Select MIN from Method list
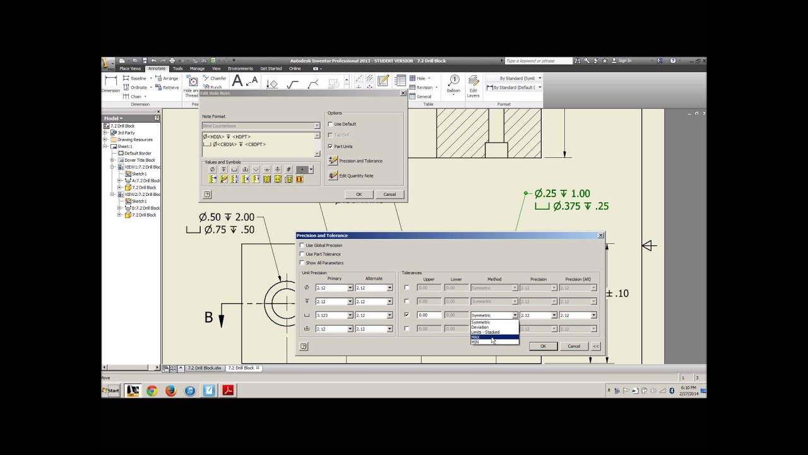The image size is (808, 455). 494,342
